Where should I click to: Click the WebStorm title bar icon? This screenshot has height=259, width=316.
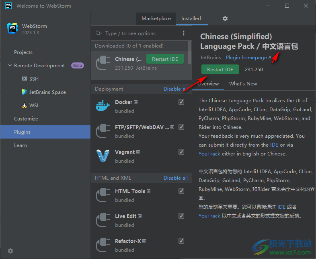(x=8, y=6)
